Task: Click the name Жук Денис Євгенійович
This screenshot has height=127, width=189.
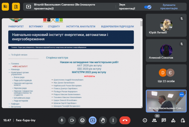Action: 64,83
